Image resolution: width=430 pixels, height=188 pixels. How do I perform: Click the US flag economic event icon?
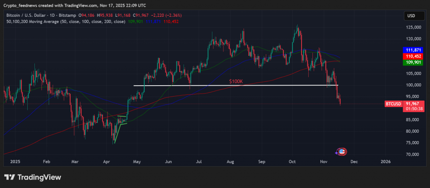click(342, 151)
